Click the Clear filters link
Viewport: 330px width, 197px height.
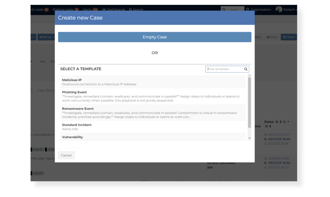45,90
